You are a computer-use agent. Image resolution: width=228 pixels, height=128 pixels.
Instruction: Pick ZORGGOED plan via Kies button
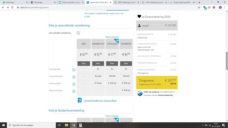click(112, 64)
